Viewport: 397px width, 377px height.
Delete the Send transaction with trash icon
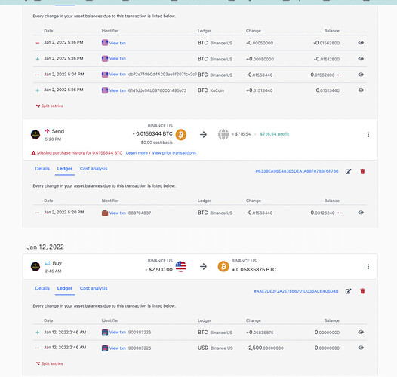[x=362, y=172]
